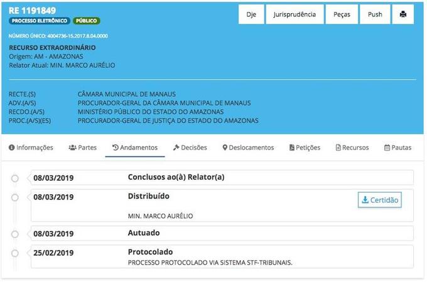Go to the Decisões tab
Image resolution: width=427 pixels, height=282 pixels.
tap(190, 148)
